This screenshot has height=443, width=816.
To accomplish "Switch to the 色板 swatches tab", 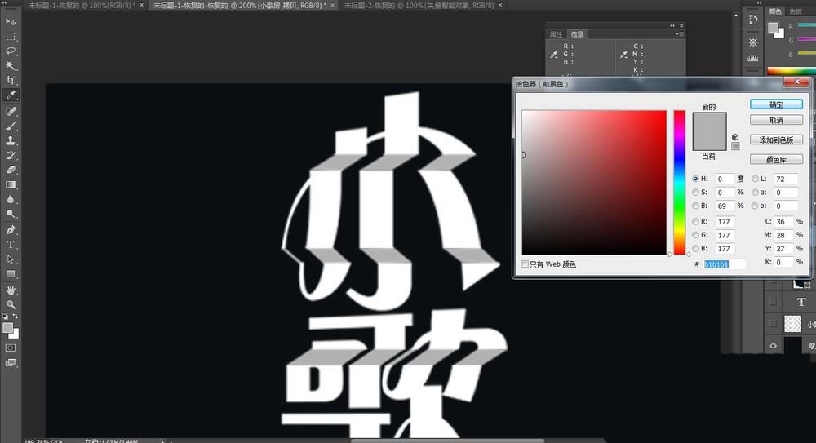I will 796,11.
